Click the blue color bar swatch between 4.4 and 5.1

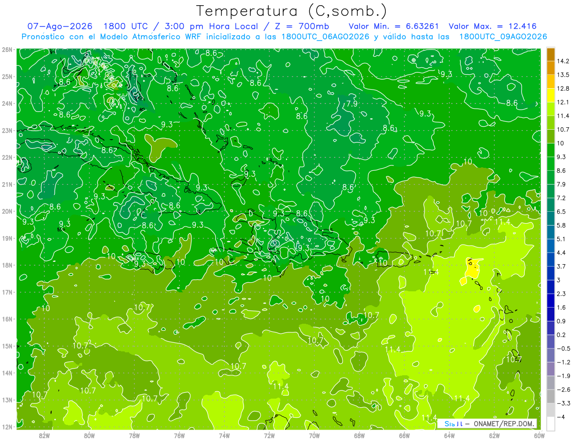pyautogui.click(x=551, y=246)
